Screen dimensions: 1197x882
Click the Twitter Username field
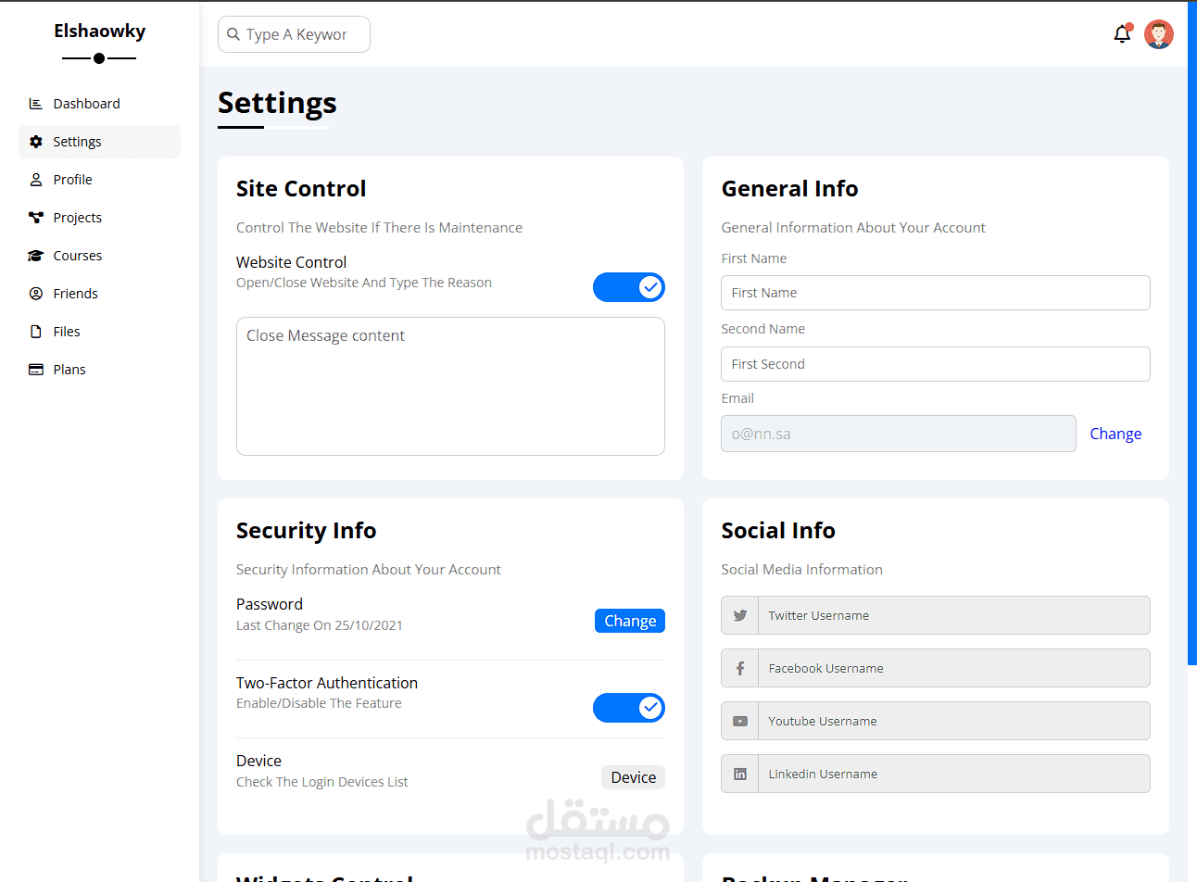pyautogui.click(x=954, y=615)
